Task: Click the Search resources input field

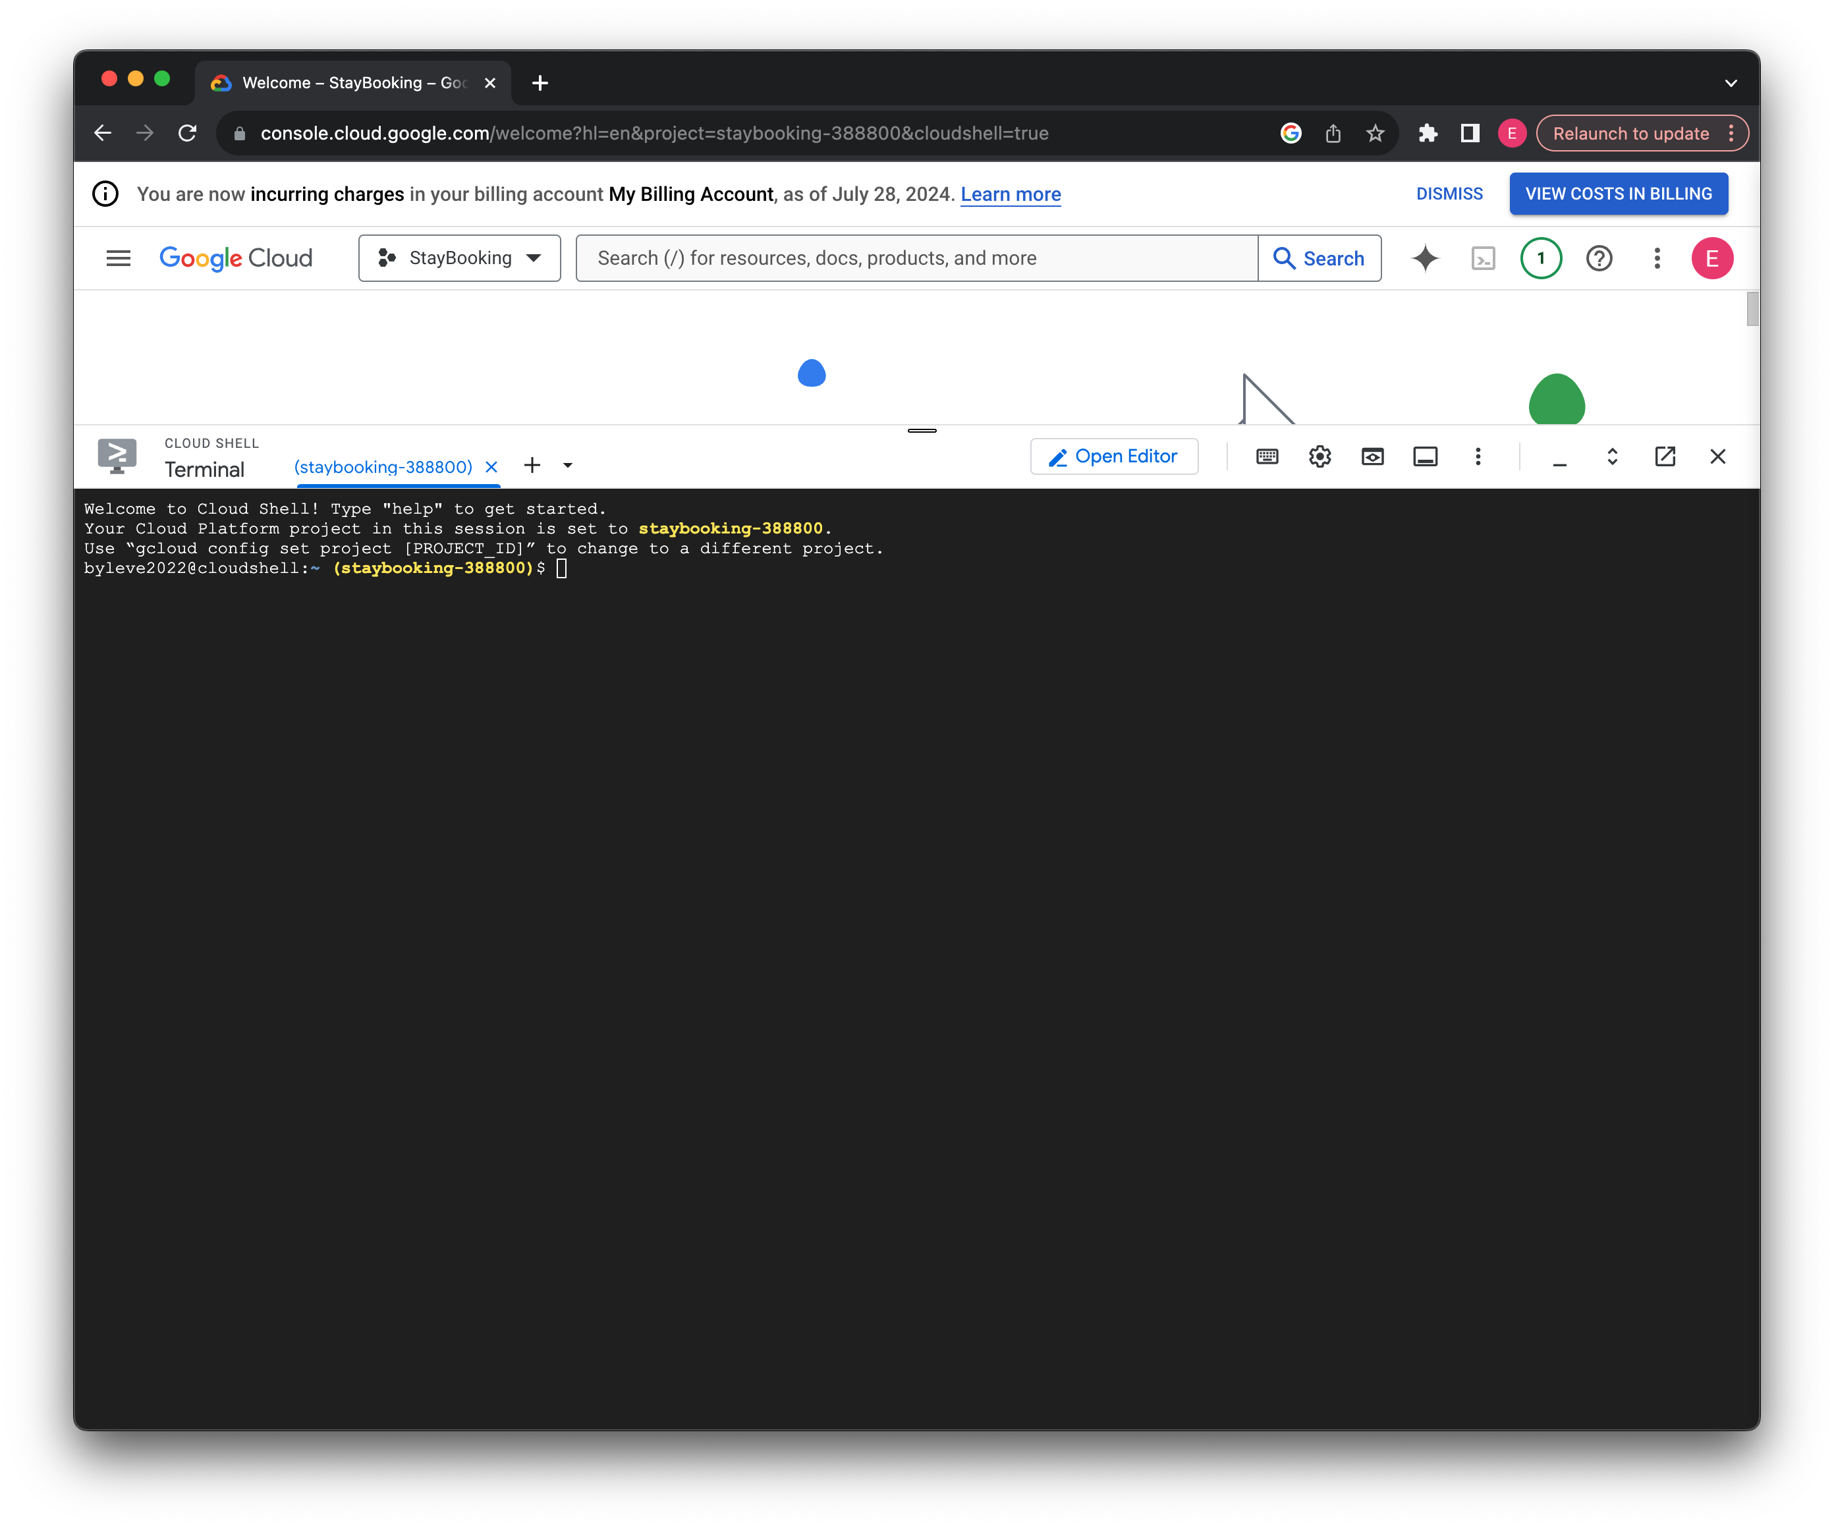Action: (917, 258)
